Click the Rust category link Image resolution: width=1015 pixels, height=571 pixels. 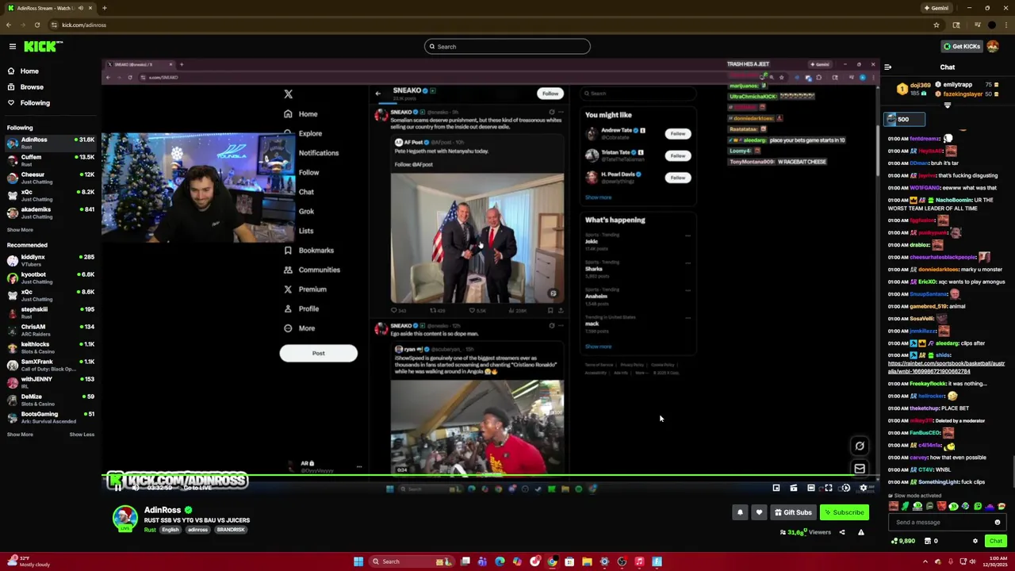point(149,530)
